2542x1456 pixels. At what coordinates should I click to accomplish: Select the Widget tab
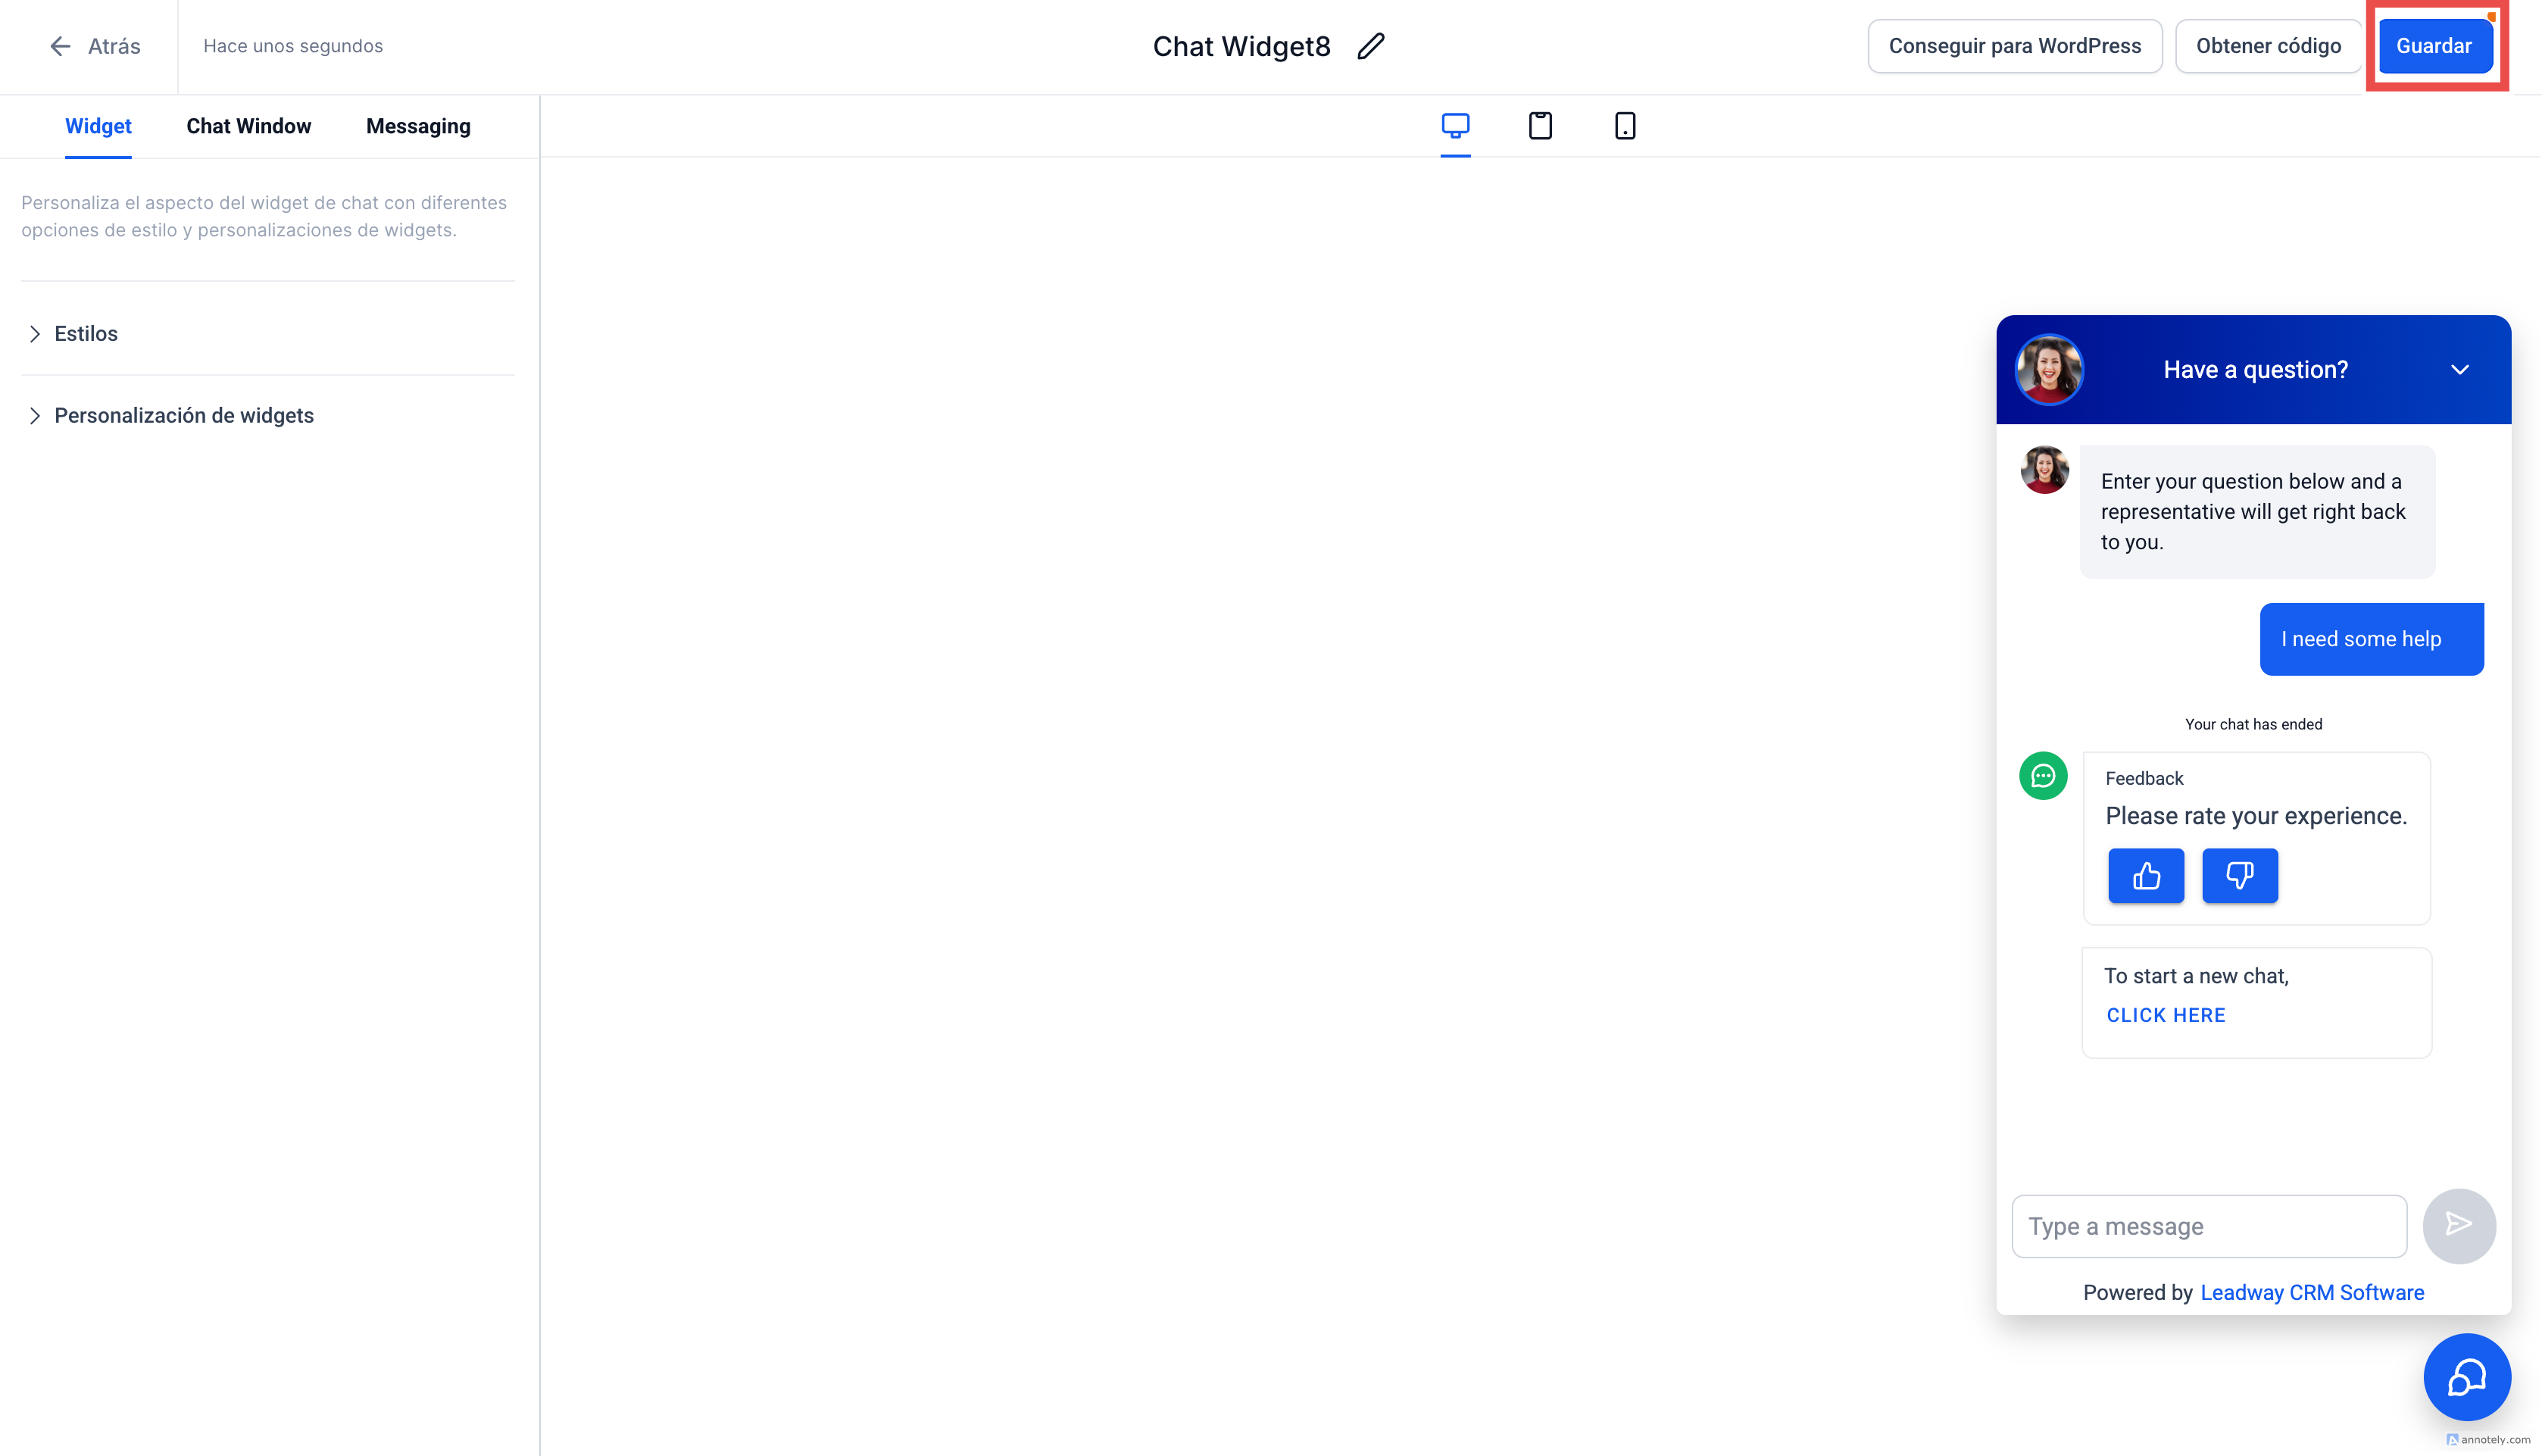click(98, 126)
